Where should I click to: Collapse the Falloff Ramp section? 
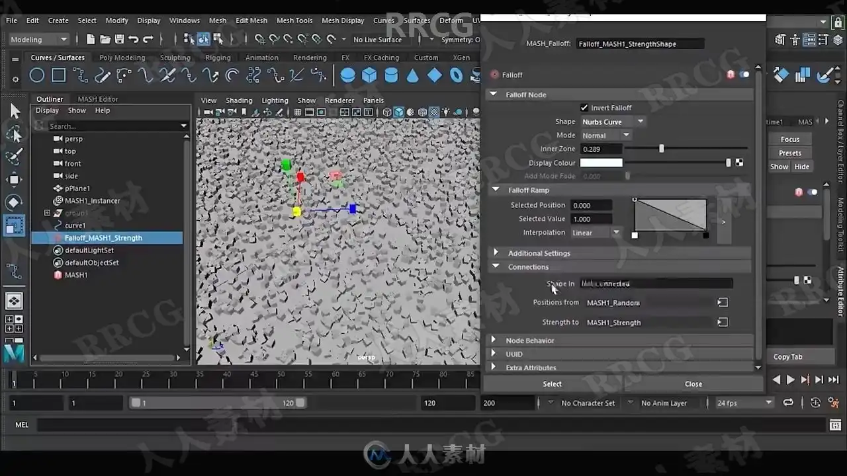pyautogui.click(x=496, y=190)
